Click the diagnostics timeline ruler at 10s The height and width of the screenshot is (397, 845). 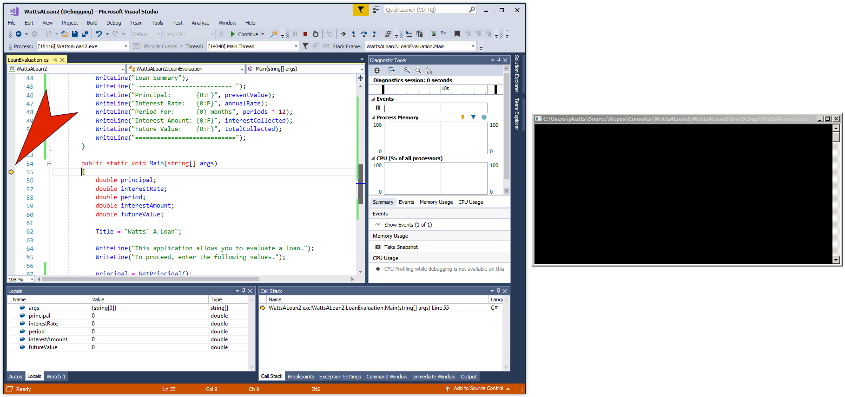pos(445,88)
